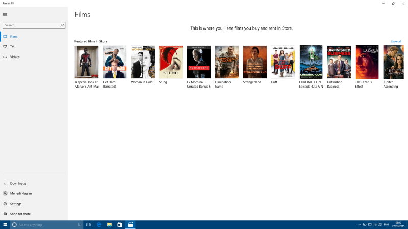408x229 pixels.
Task: Click the Shop for more bag icon
Action: [5, 214]
